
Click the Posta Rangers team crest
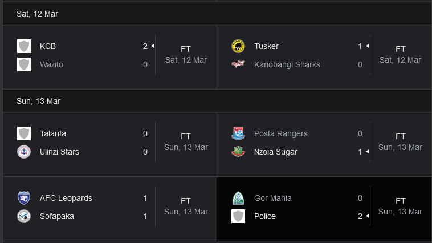click(238, 133)
